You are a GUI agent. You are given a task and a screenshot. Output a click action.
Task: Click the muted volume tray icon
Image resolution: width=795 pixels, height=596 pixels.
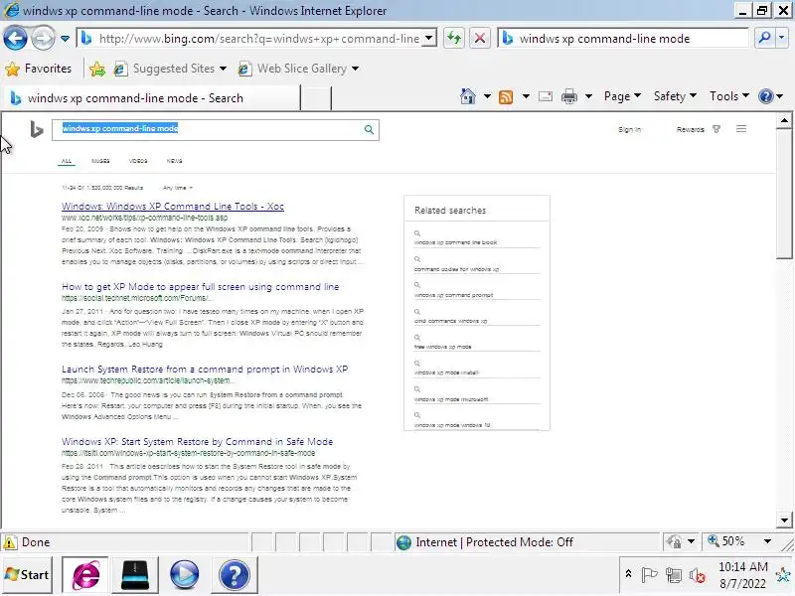[x=698, y=575]
